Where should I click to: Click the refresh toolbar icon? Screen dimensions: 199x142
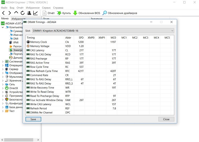pyautogui.click(x=22, y=13)
